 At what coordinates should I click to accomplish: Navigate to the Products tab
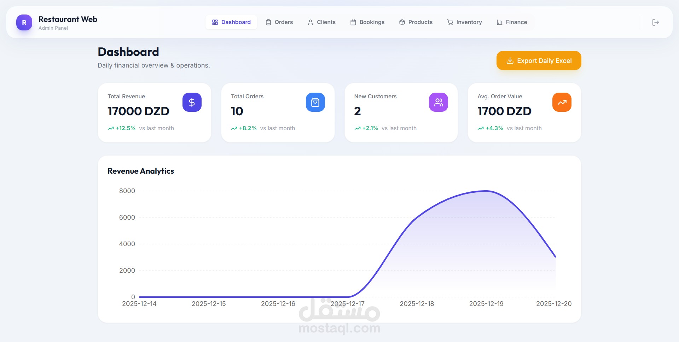pos(416,22)
